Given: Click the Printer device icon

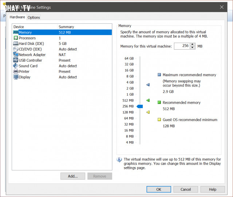Looking at the screenshot, I should point(16,72).
